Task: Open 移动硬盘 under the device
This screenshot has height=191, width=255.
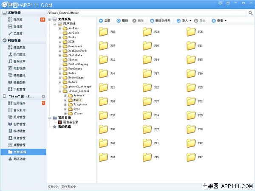Action: (23, 131)
